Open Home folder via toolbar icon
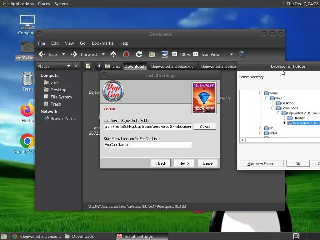320x240 pixels. coord(152,54)
